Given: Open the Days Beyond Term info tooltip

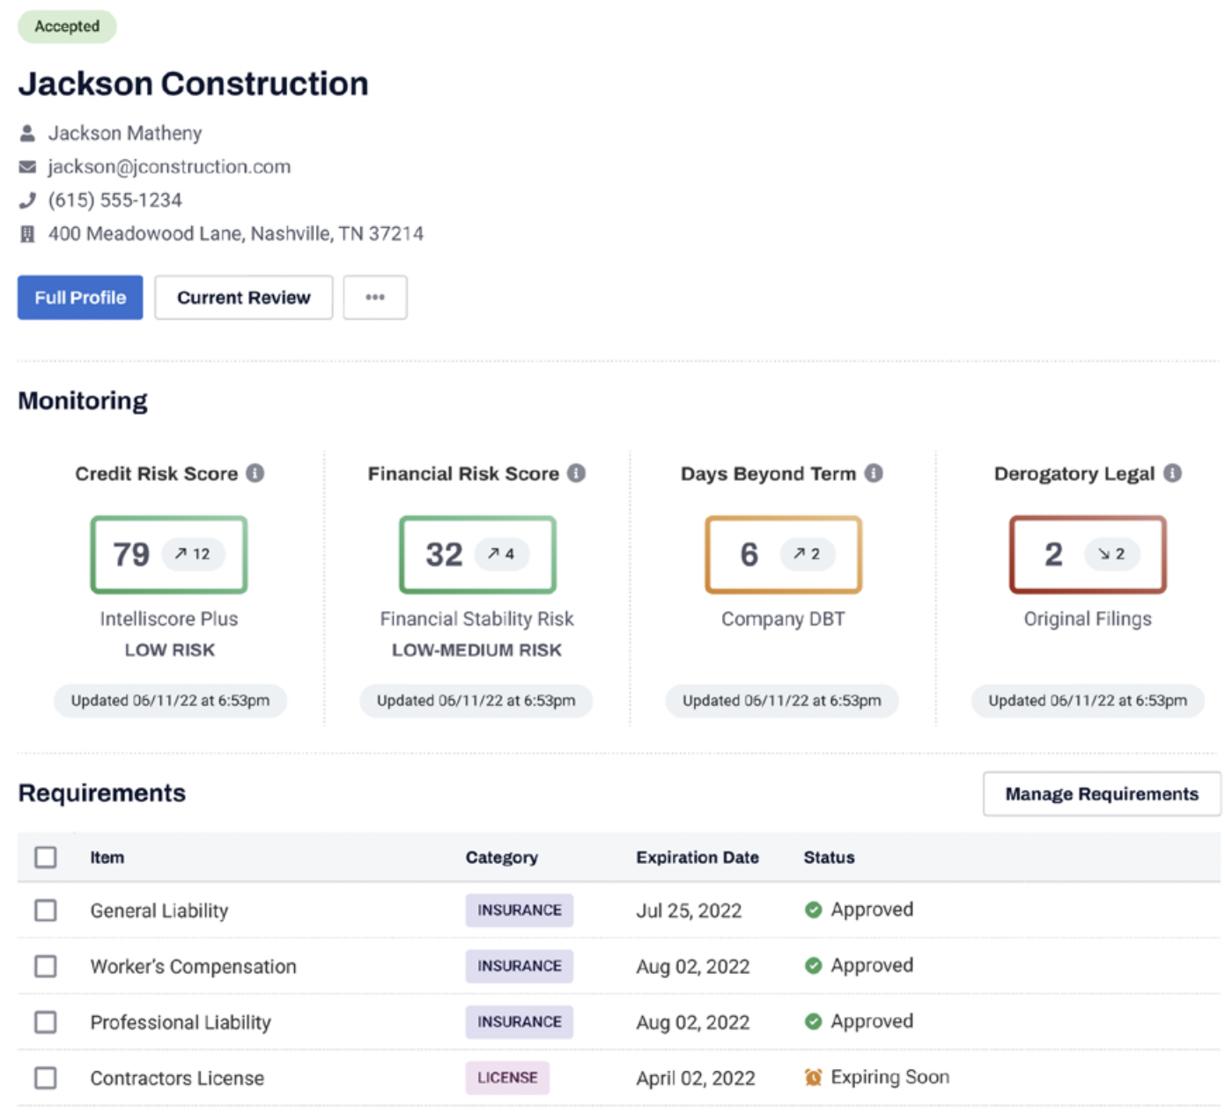Looking at the screenshot, I should [x=873, y=473].
